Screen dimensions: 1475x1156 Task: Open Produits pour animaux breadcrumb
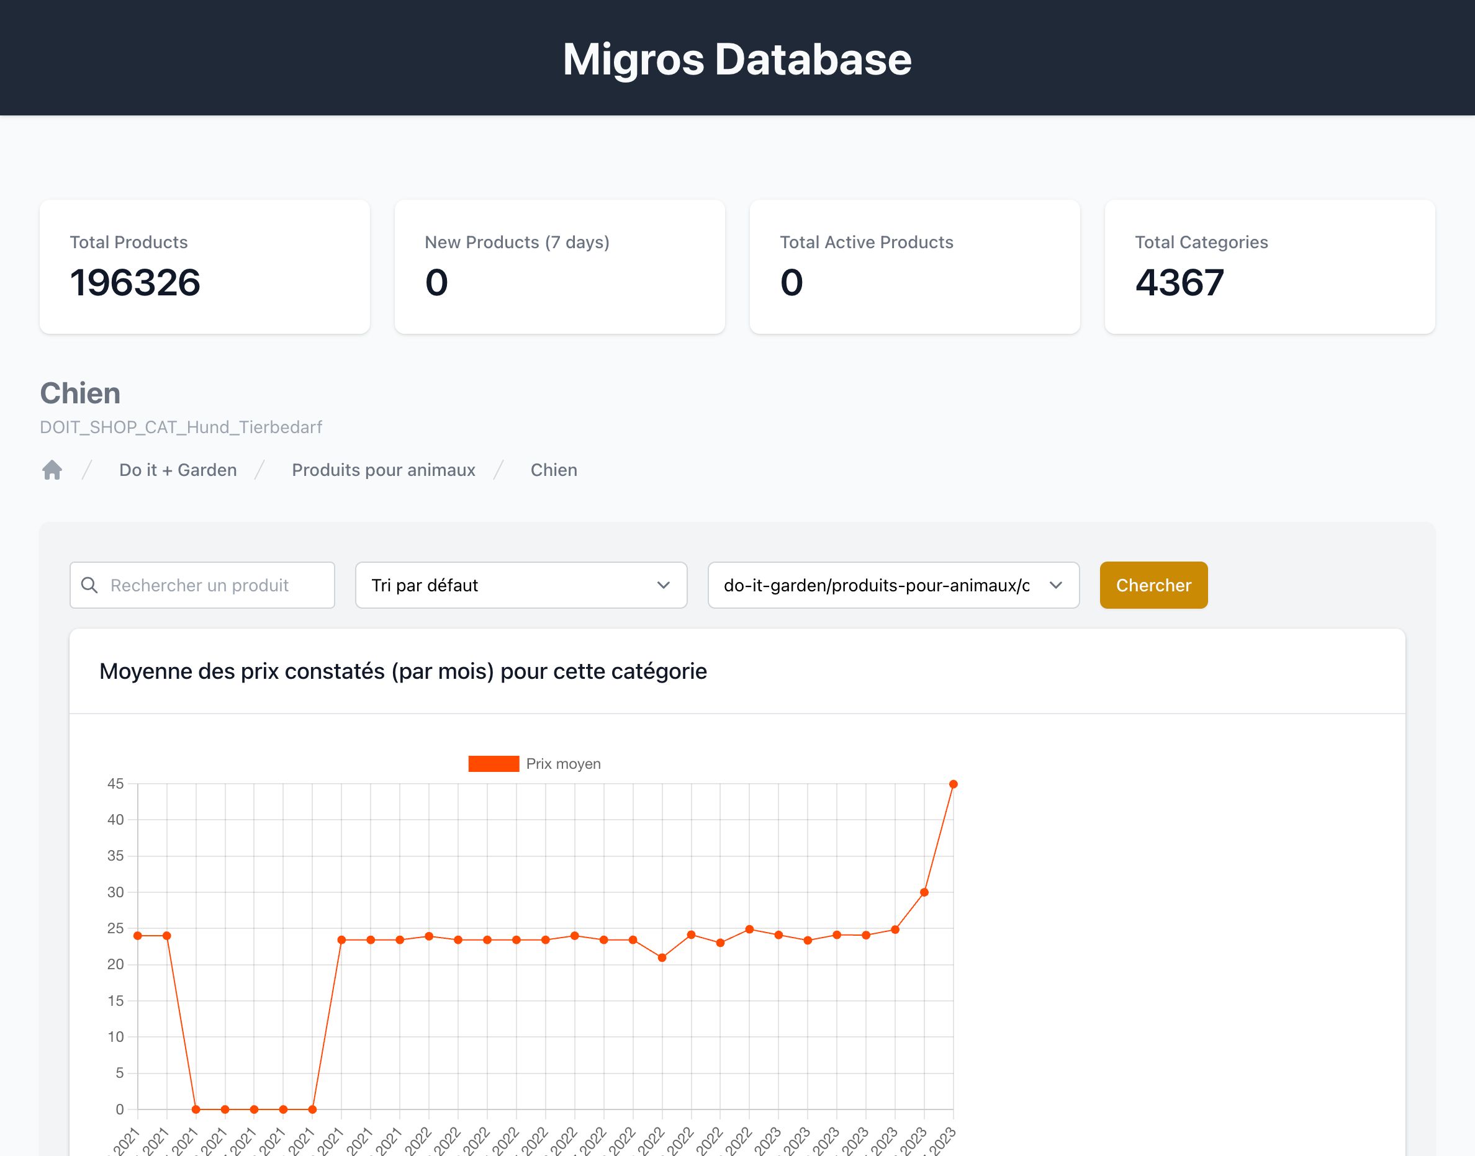tap(383, 470)
